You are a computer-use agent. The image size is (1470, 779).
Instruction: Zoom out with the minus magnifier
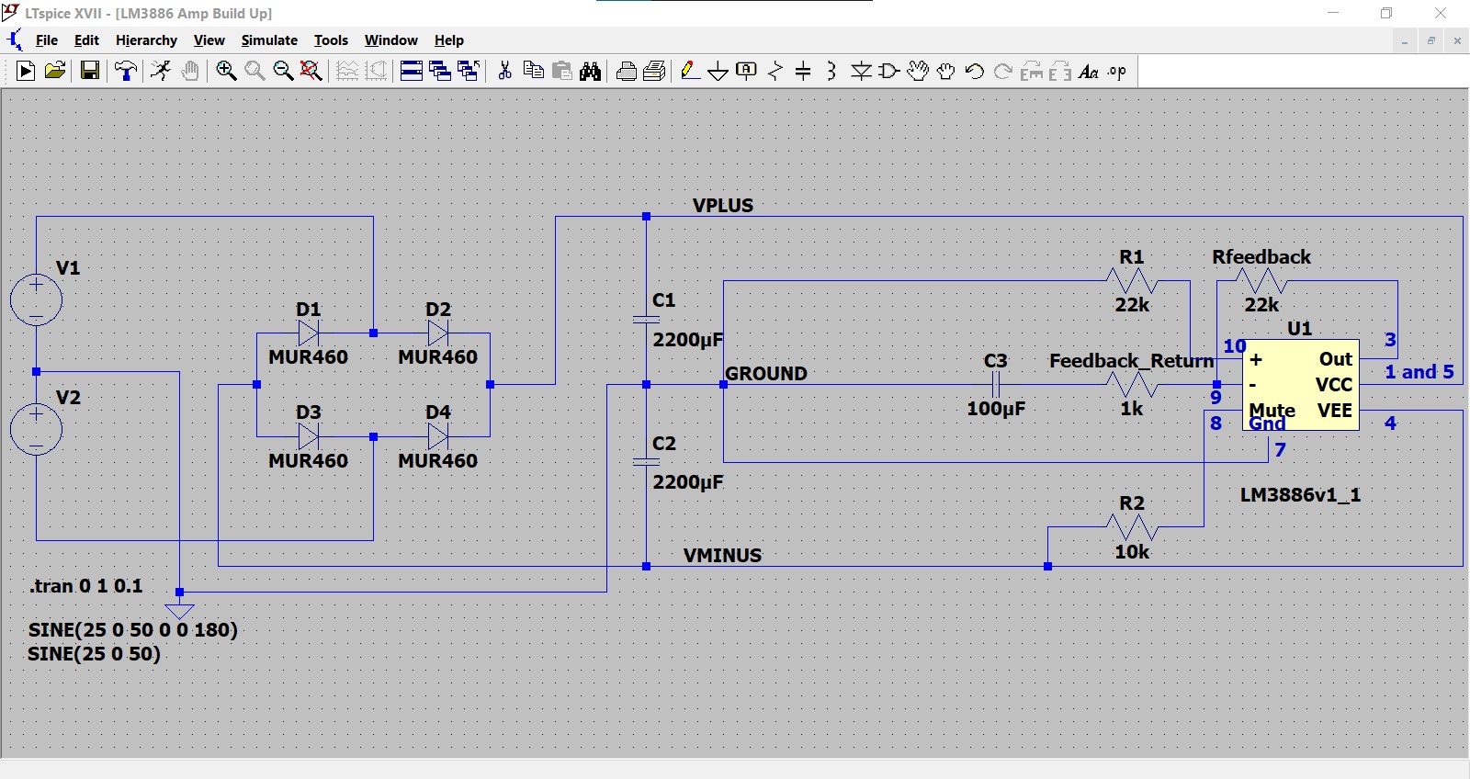coord(283,71)
